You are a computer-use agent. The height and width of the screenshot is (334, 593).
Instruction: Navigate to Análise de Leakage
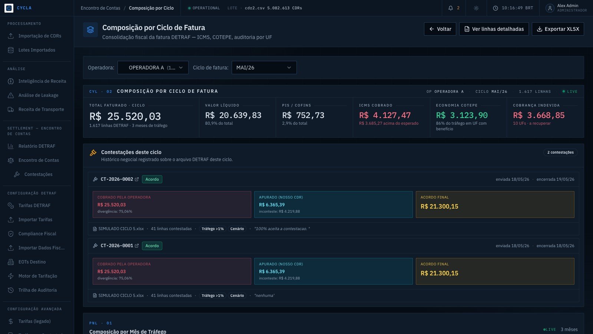37,95
